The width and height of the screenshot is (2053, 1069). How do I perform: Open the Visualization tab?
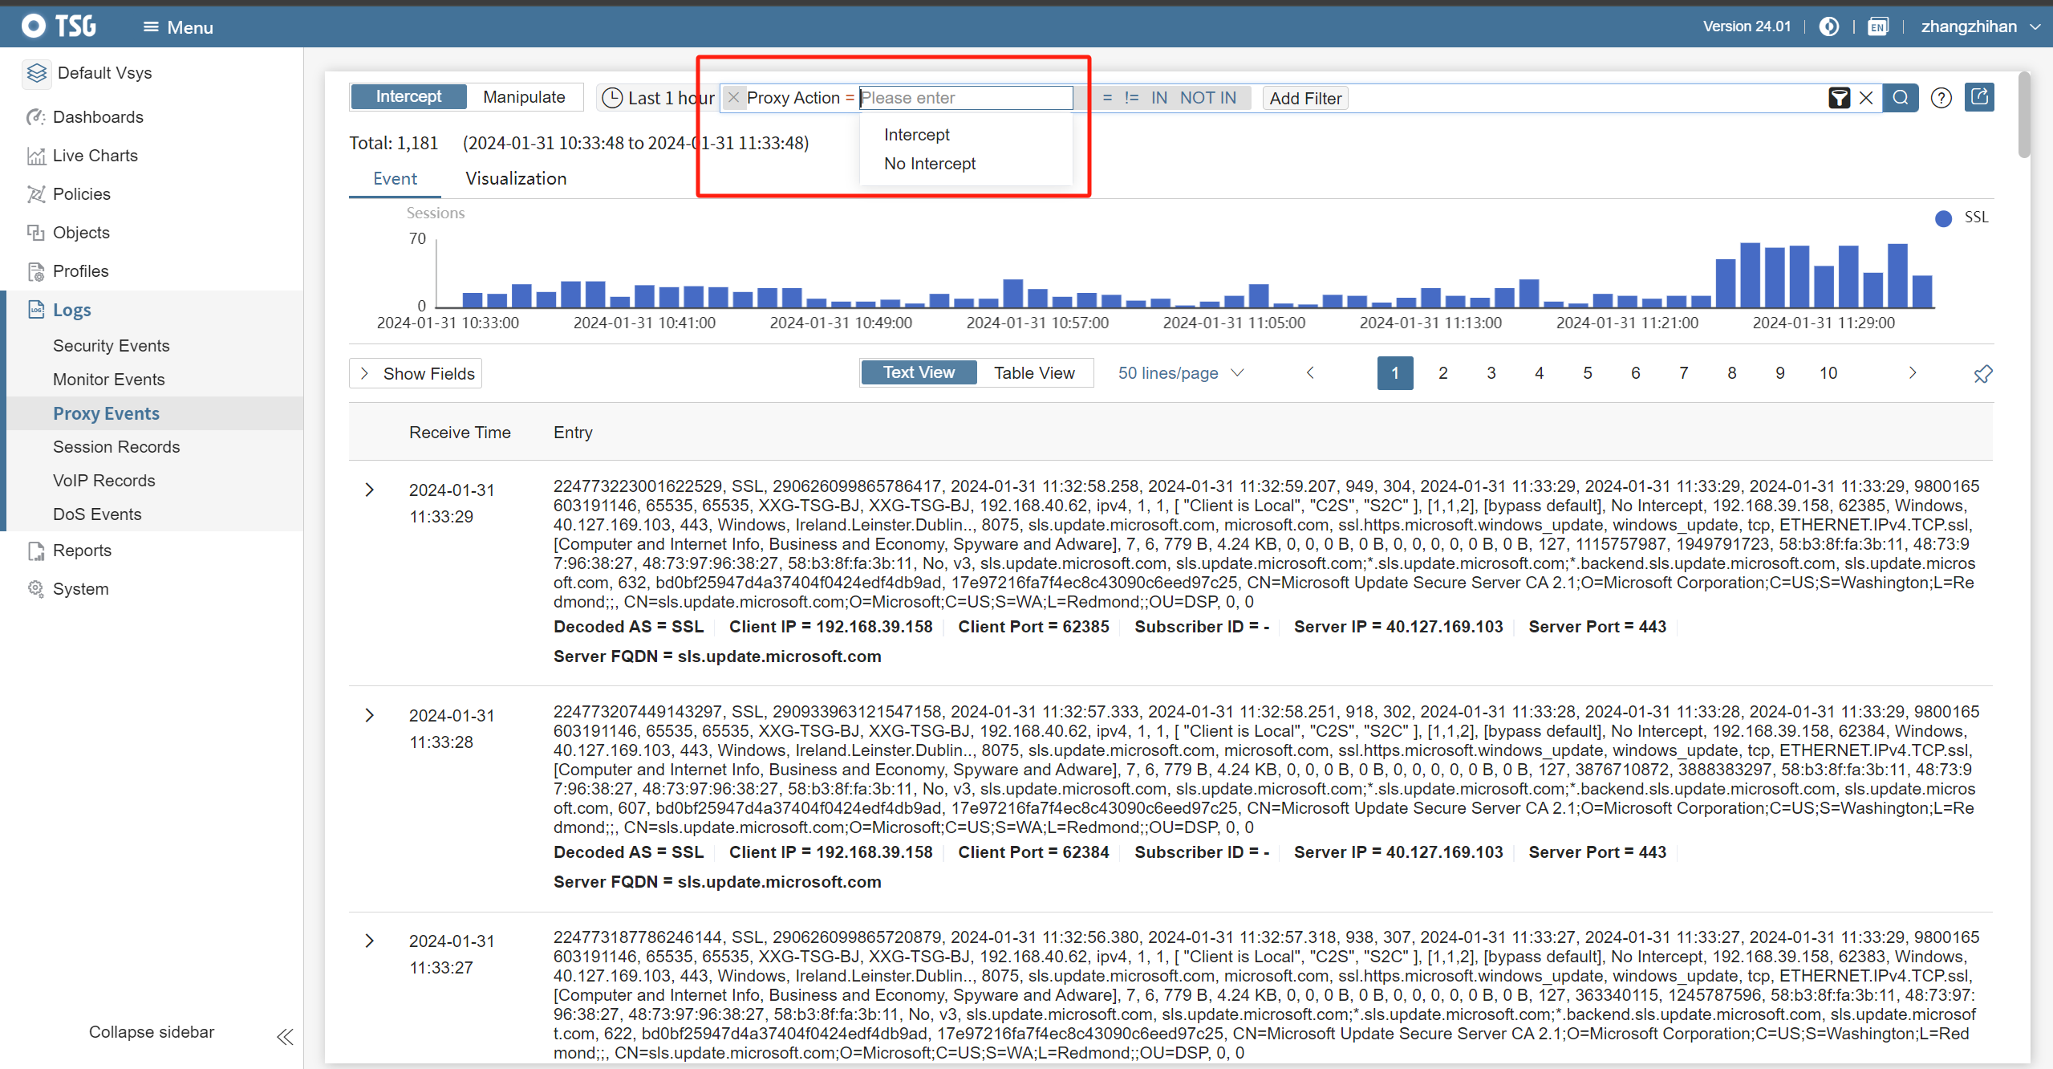coord(516,179)
